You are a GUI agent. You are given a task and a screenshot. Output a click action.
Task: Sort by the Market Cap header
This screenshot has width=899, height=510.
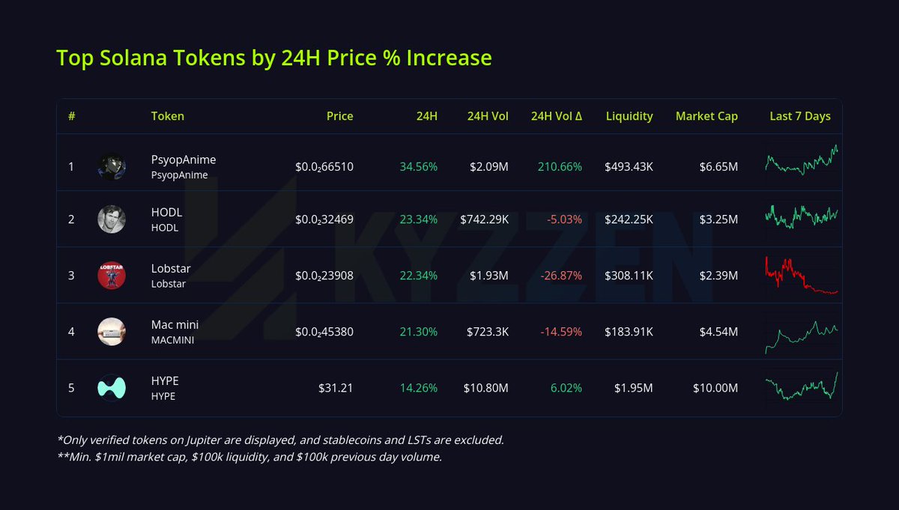[x=706, y=116]
